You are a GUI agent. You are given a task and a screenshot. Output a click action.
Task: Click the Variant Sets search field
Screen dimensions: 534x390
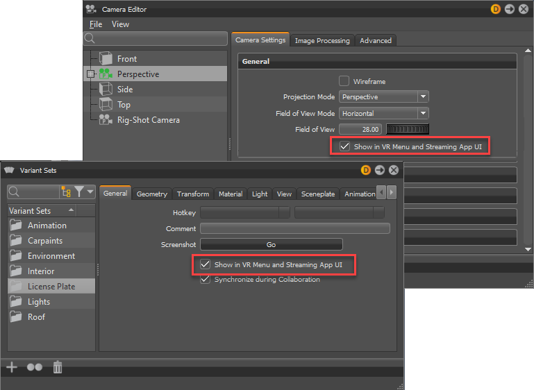point(33,192)
